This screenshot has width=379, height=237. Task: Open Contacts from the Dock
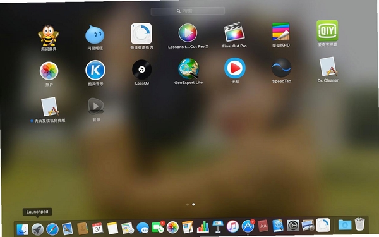(82, 229)
